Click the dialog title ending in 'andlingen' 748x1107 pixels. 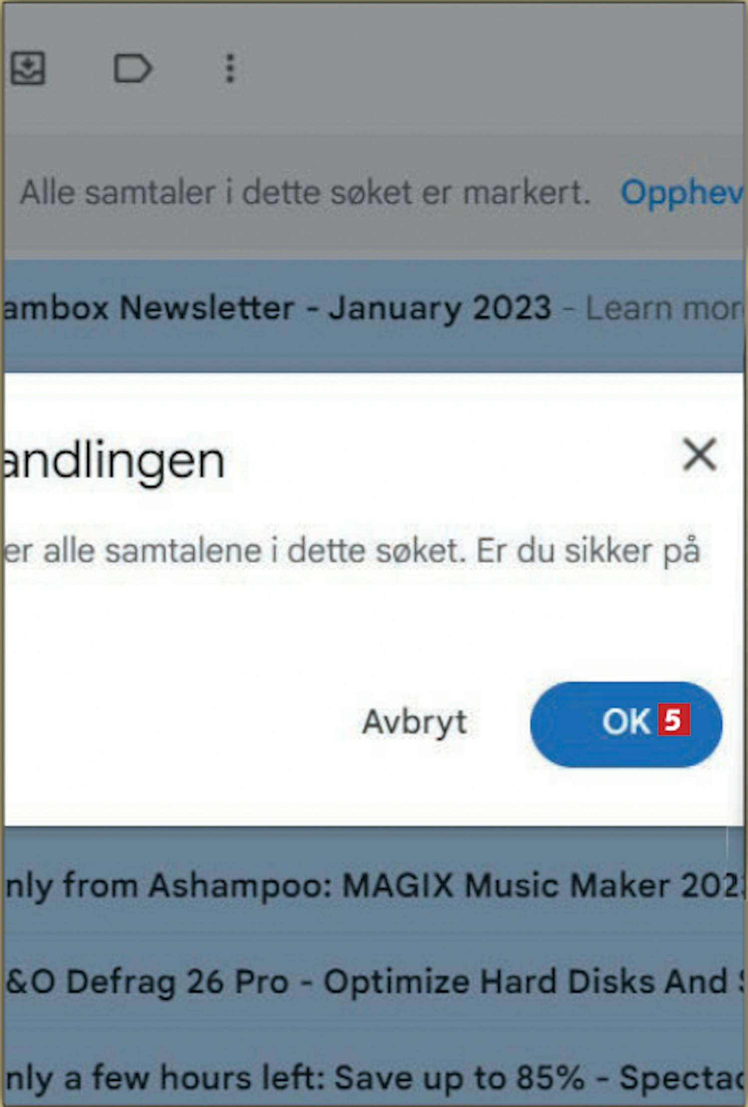114,461
